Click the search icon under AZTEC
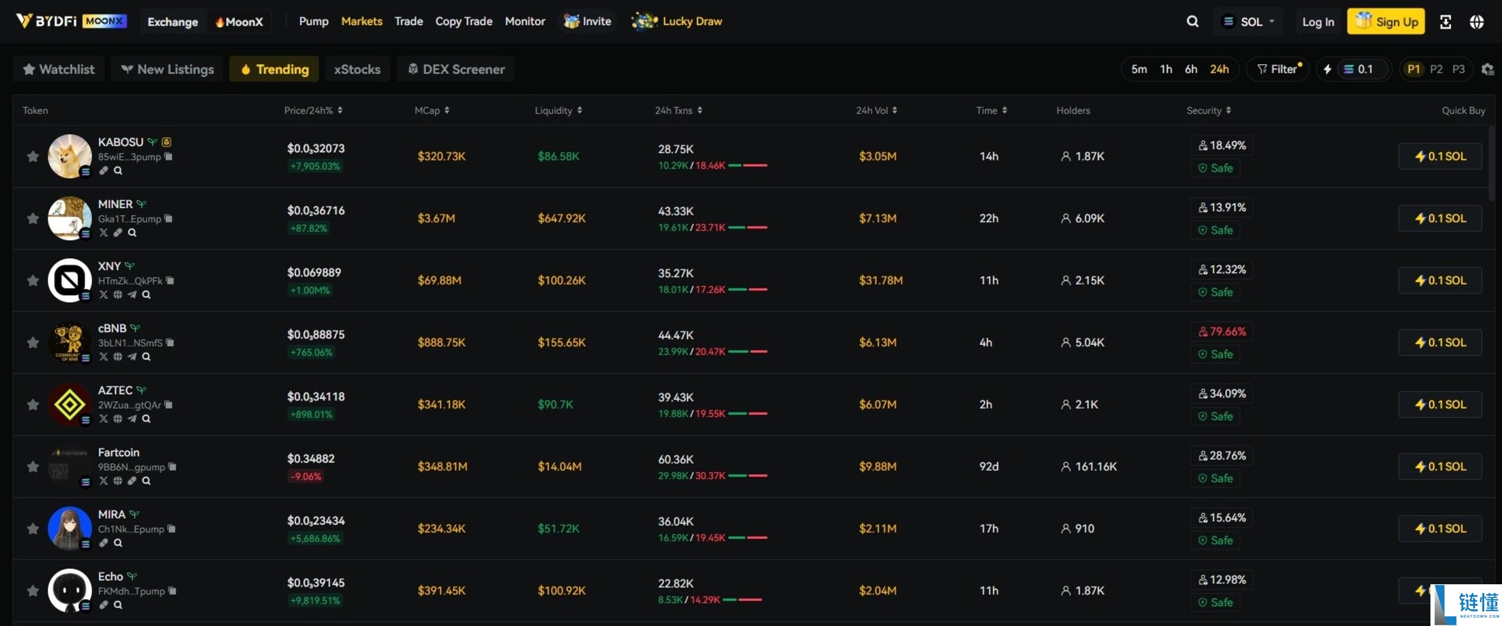This screenshot has height=626, width=1502. click(x=146, y=419)
